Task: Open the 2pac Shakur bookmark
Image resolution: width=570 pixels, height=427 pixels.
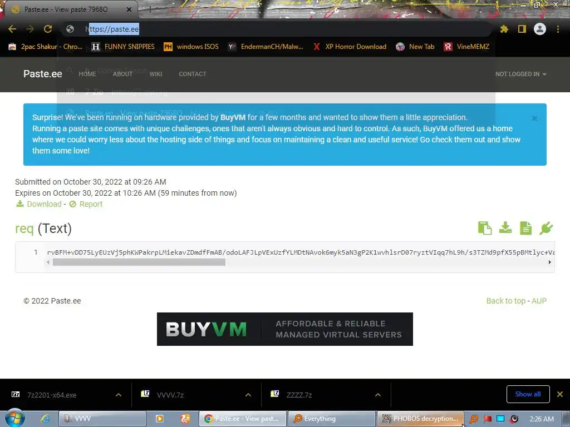Action: (x=46, y=47)
